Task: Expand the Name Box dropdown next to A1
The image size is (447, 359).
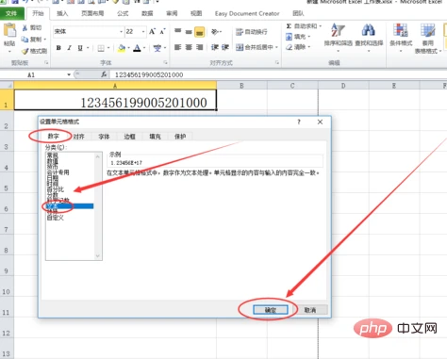Action: click(x=69, y=74)
